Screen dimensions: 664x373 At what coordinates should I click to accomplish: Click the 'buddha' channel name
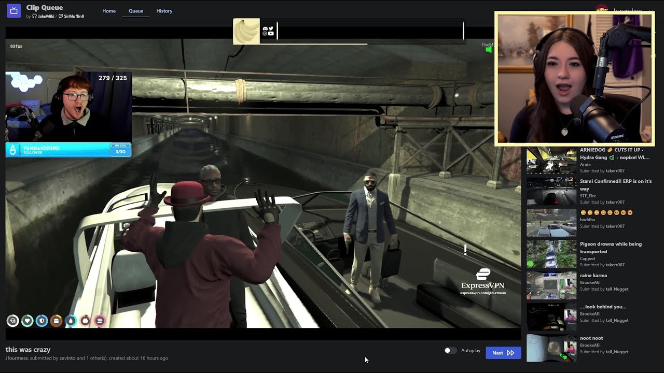point(587,220)
